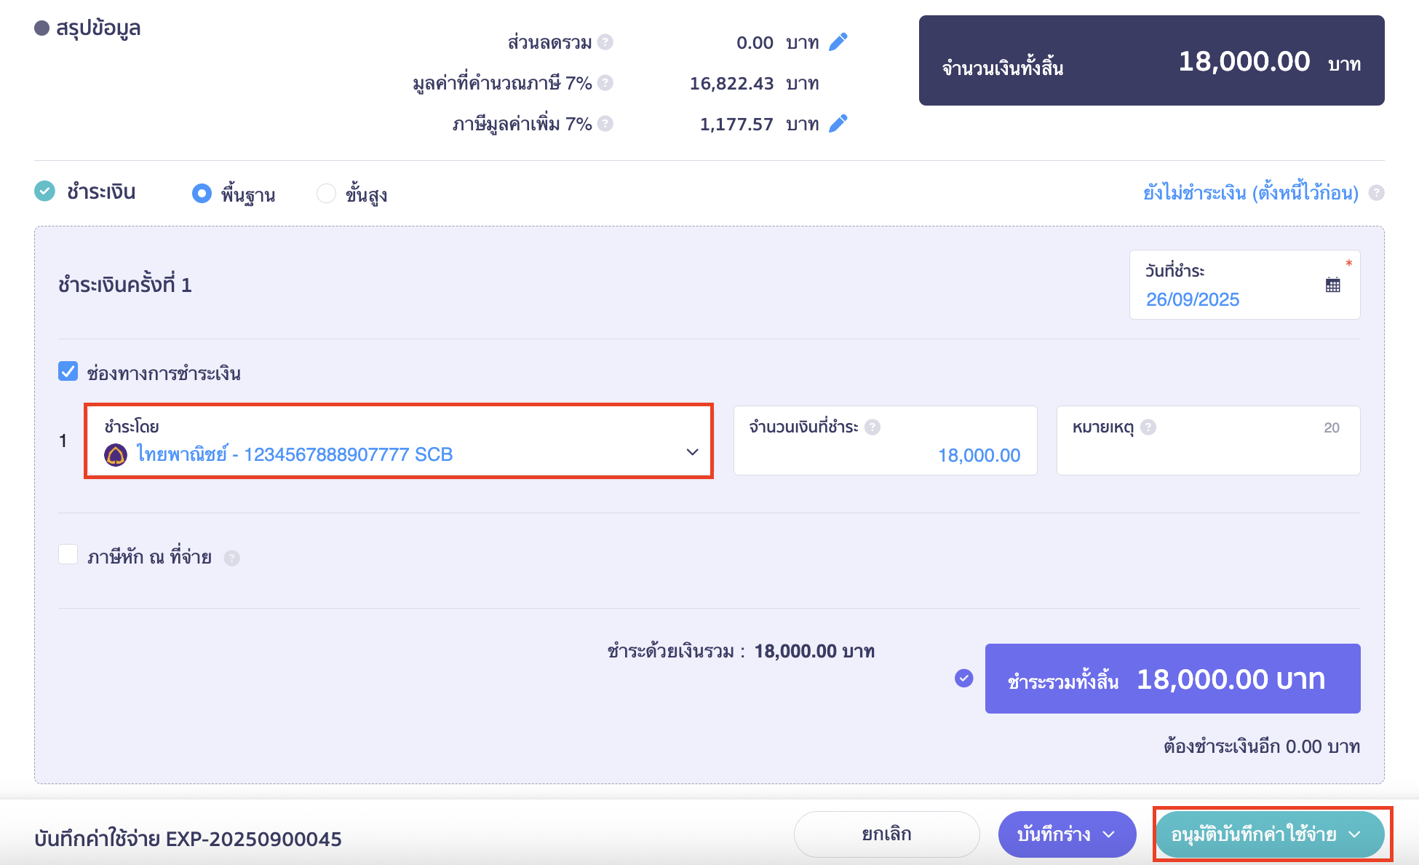Click the edit pencil next to ส่วนลดรวม

point(838,42)
